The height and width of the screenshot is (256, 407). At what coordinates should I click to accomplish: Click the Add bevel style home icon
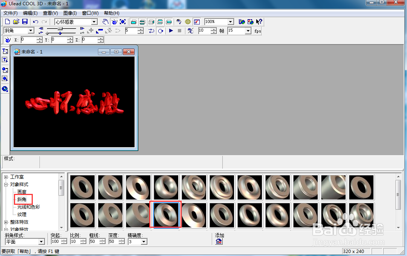click(x=219, y=241)
